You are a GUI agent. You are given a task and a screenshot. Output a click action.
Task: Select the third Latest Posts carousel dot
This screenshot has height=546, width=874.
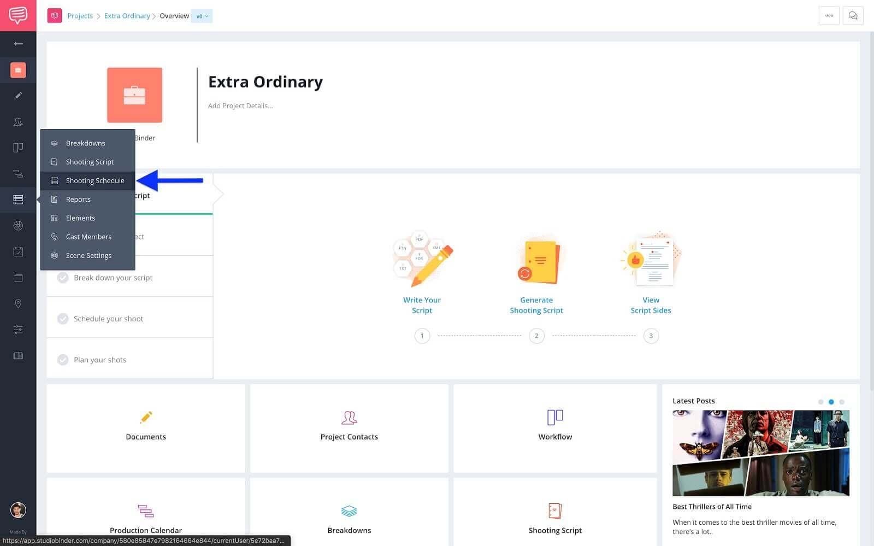click(x=842, y=402)
